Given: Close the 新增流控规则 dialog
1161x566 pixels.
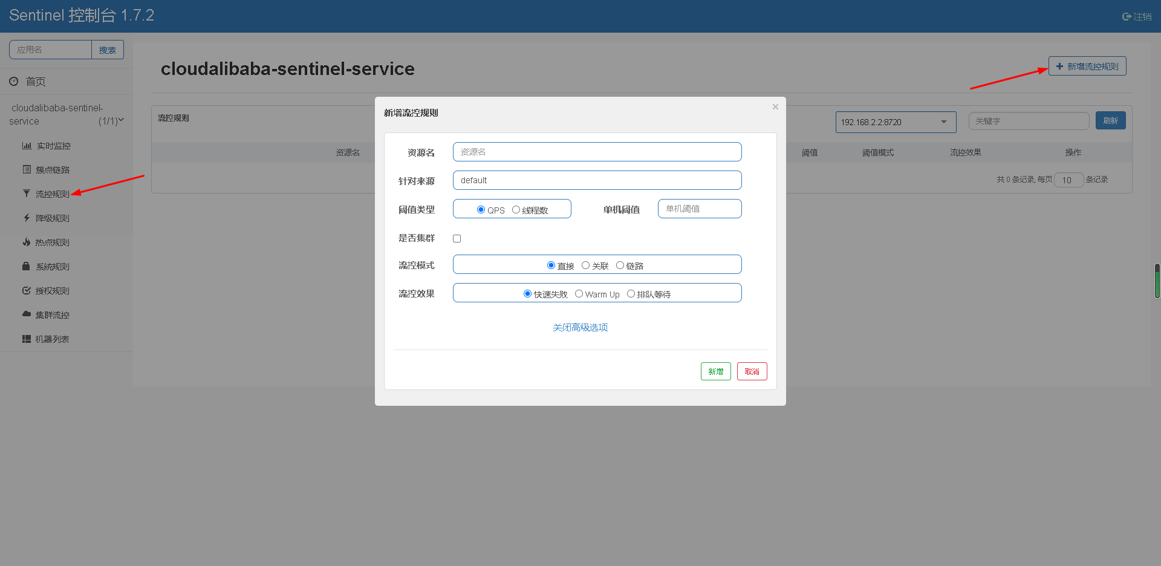Looking at the screenshot, I should pyautogui.click(x=775, y=107).
